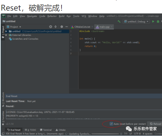Click the main.cpp file icon

97,27
